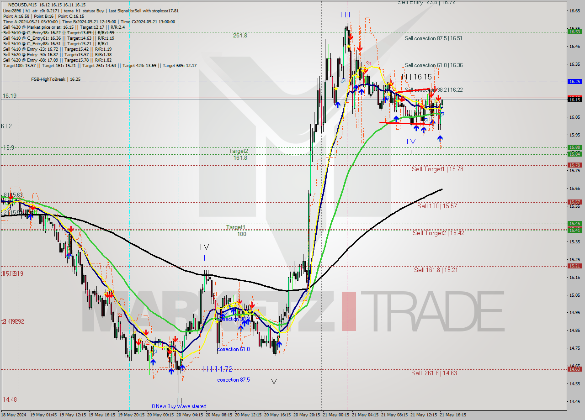Screen dimensions: 585x420
Task: Click the green '261.8' level label
Action: [239, 35]
